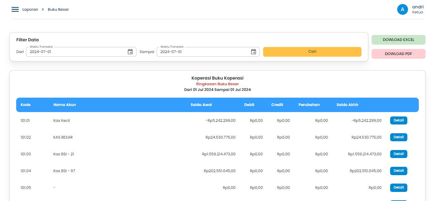Click the Kode column header
The image size is (439, 201).
pos(25,104)
